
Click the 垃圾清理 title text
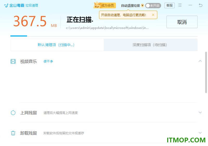pos(32,5)
